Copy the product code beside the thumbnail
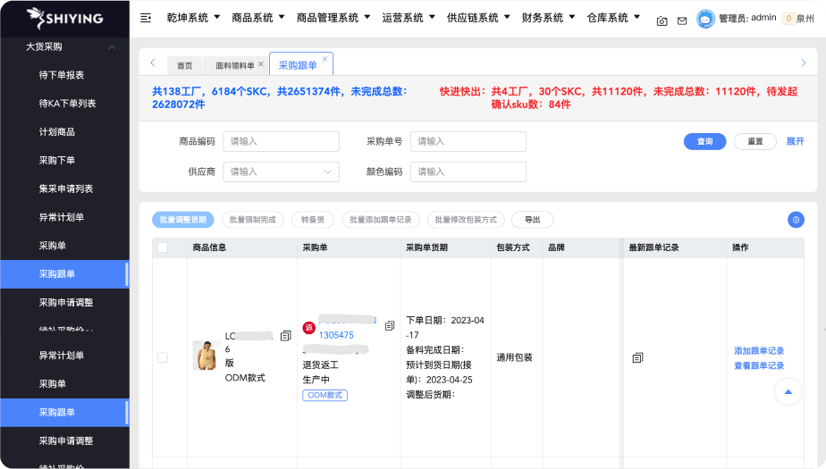 pyautogui.click(x=285, y=336)
